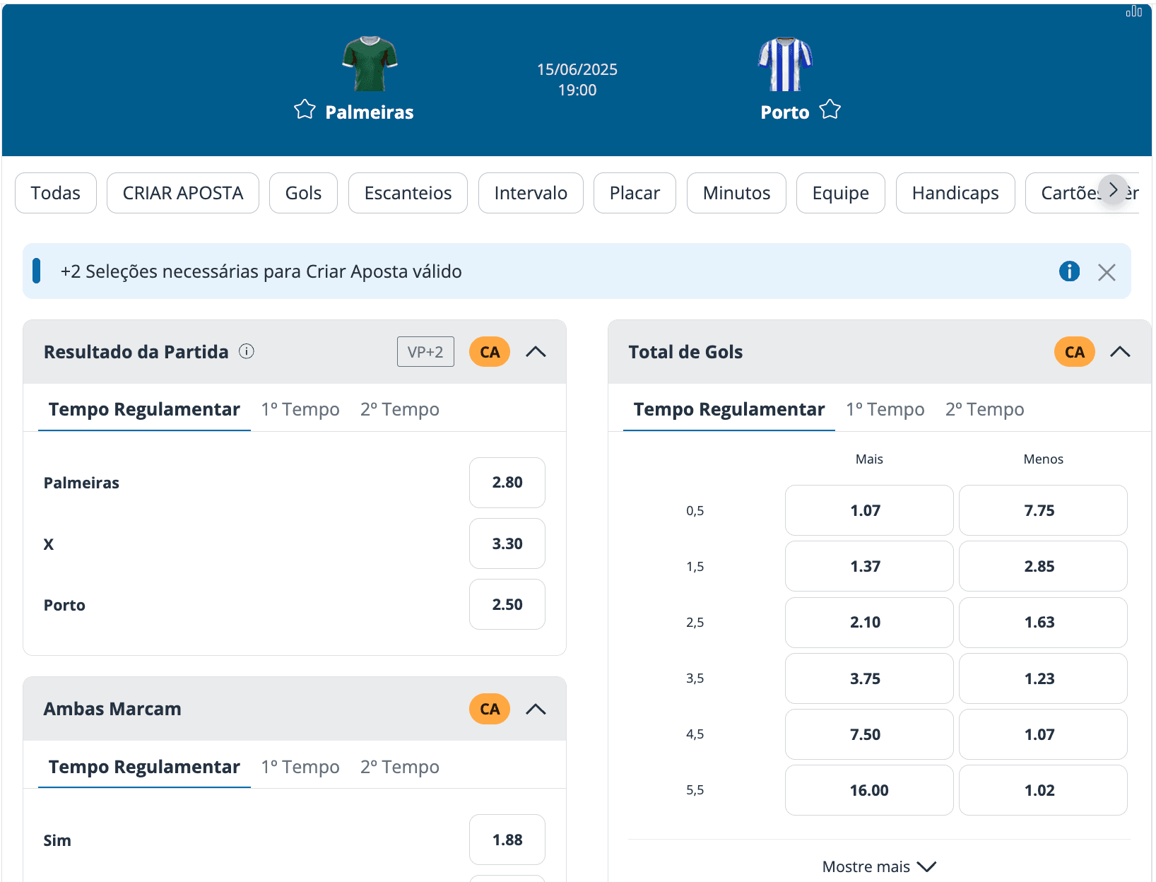Open info icon in Criar Aposta banner

(x=1070, y=271)
